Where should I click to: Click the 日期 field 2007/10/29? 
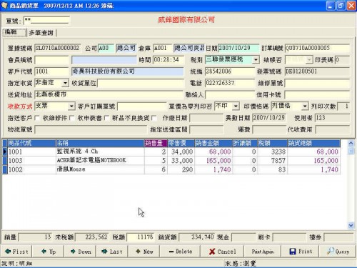(238, 48)
